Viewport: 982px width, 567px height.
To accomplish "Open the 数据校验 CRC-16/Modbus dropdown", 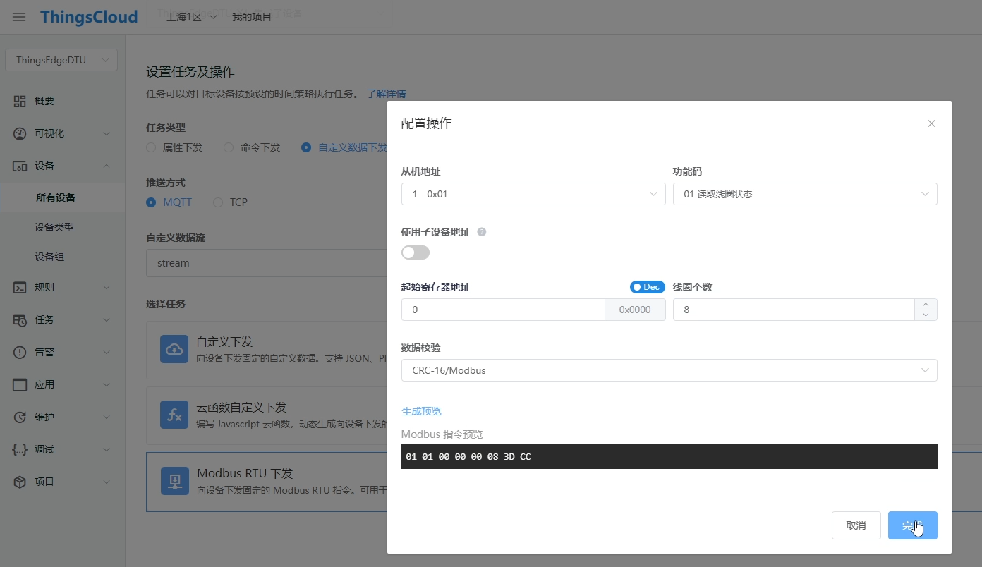I will pos(669,370).
